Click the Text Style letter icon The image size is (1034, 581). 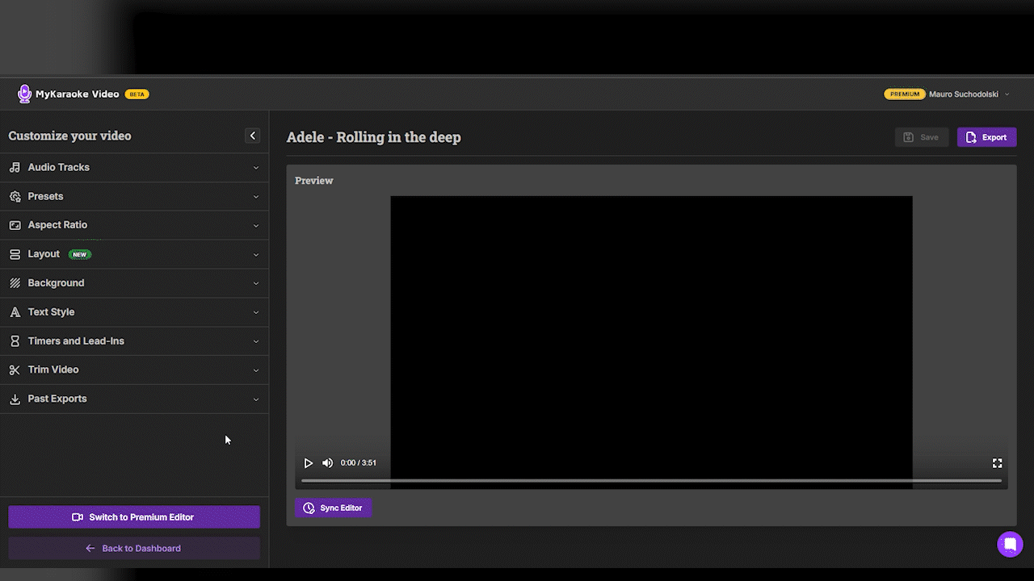[15, 312]
